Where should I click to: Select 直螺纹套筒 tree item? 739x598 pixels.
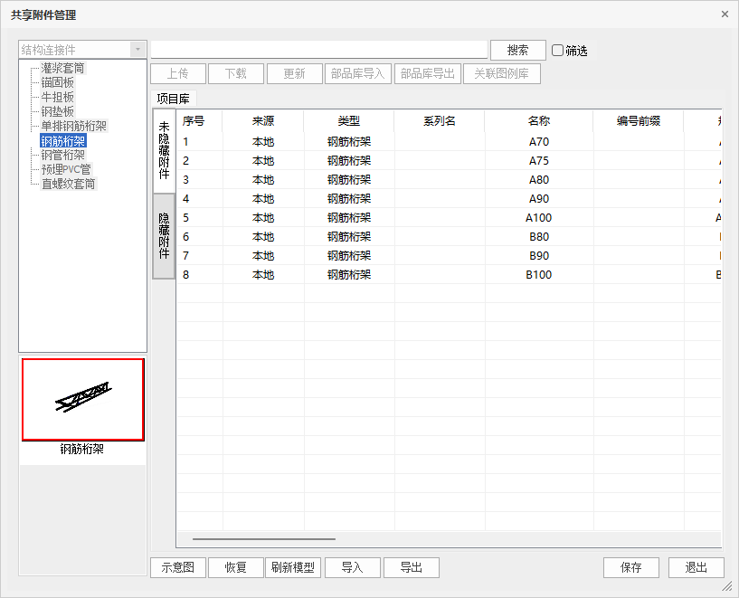click(68, 184)
